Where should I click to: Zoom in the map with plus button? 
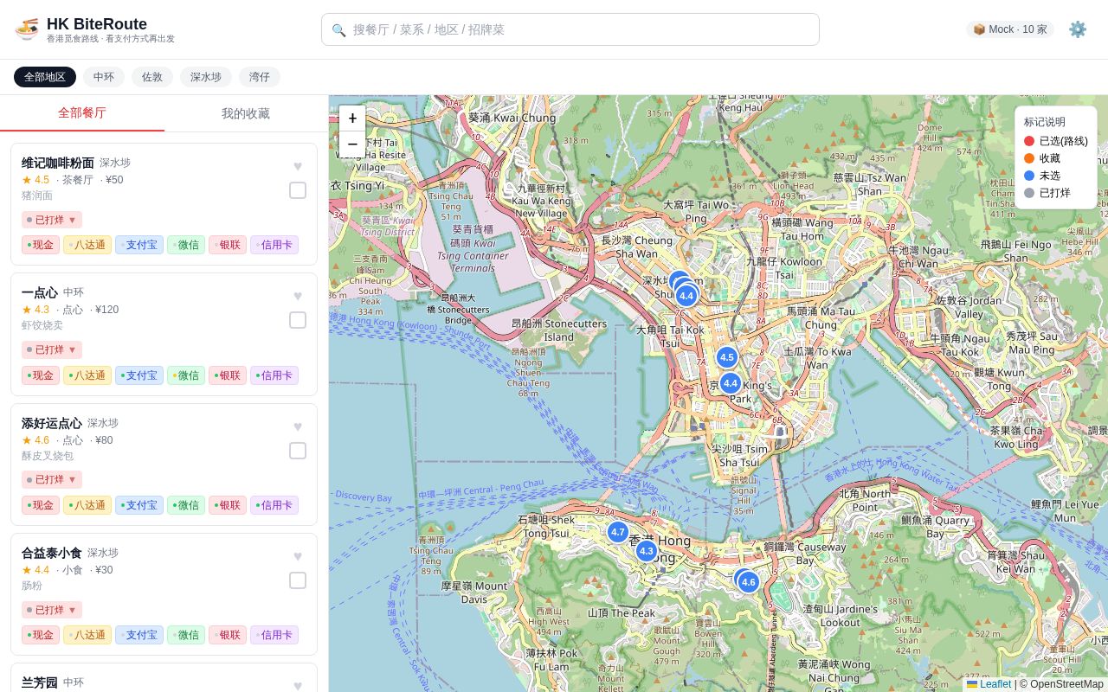352,119
